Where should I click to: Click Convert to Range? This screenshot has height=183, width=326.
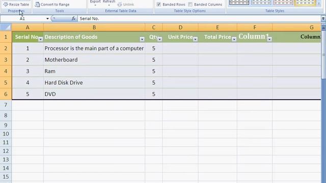coord(52,5)
